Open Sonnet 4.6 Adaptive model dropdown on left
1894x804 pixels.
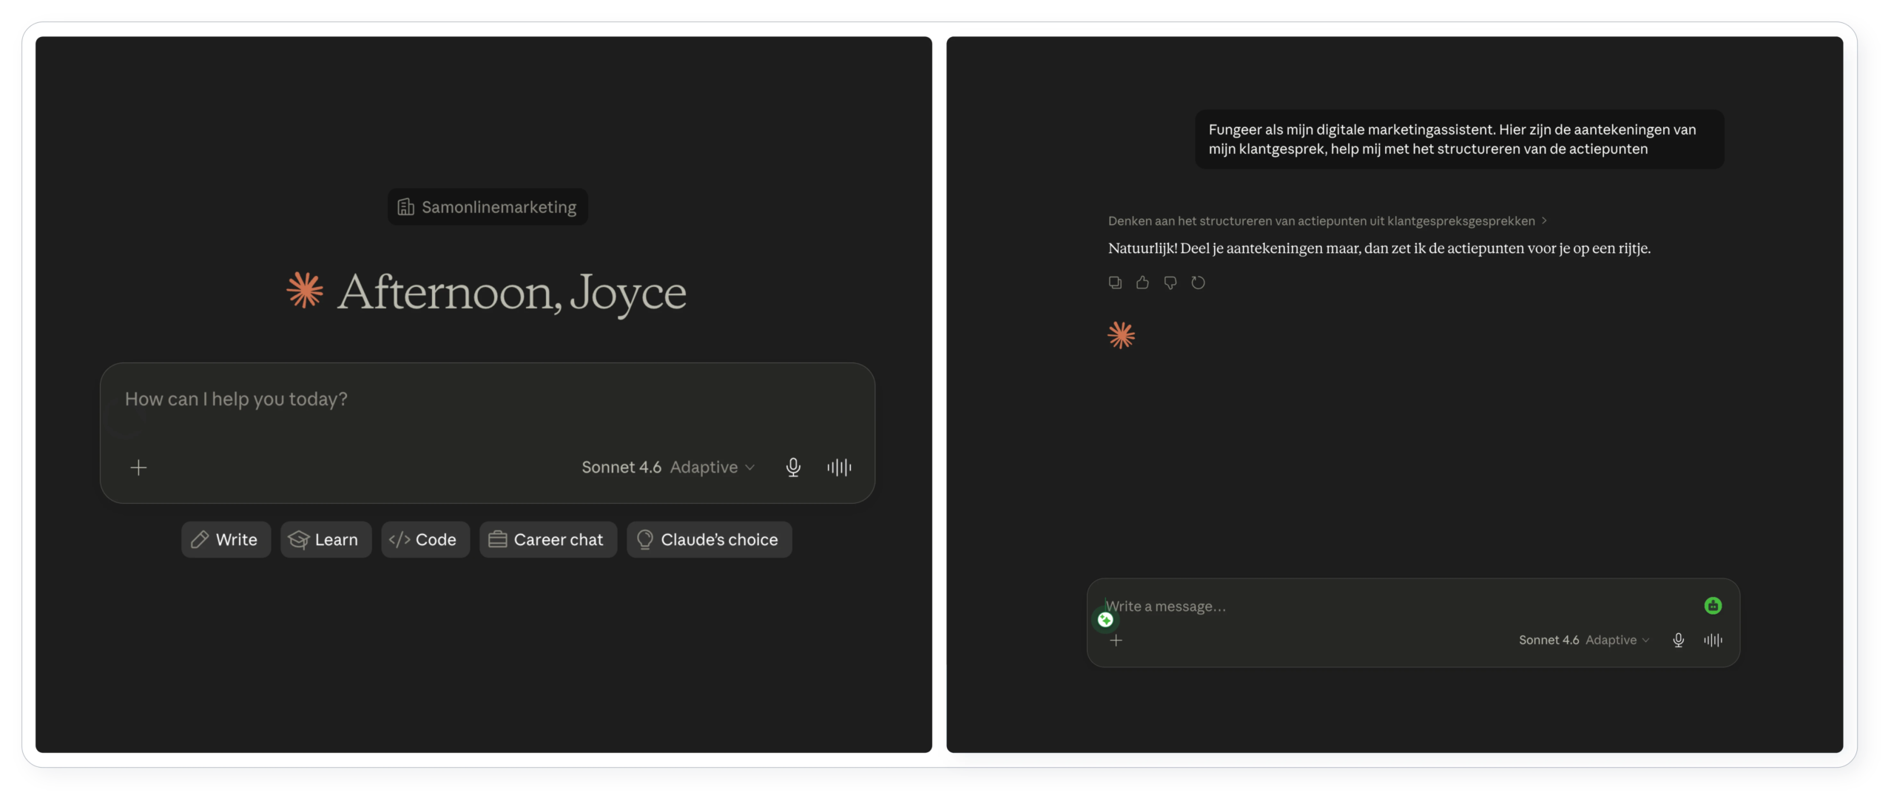pyautogui.click(x=668, y=467)
